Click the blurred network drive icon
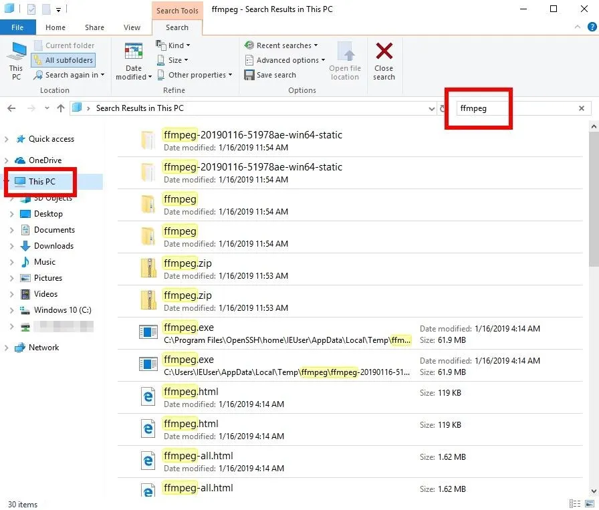 pyautogui.click(x=25, y=327)
